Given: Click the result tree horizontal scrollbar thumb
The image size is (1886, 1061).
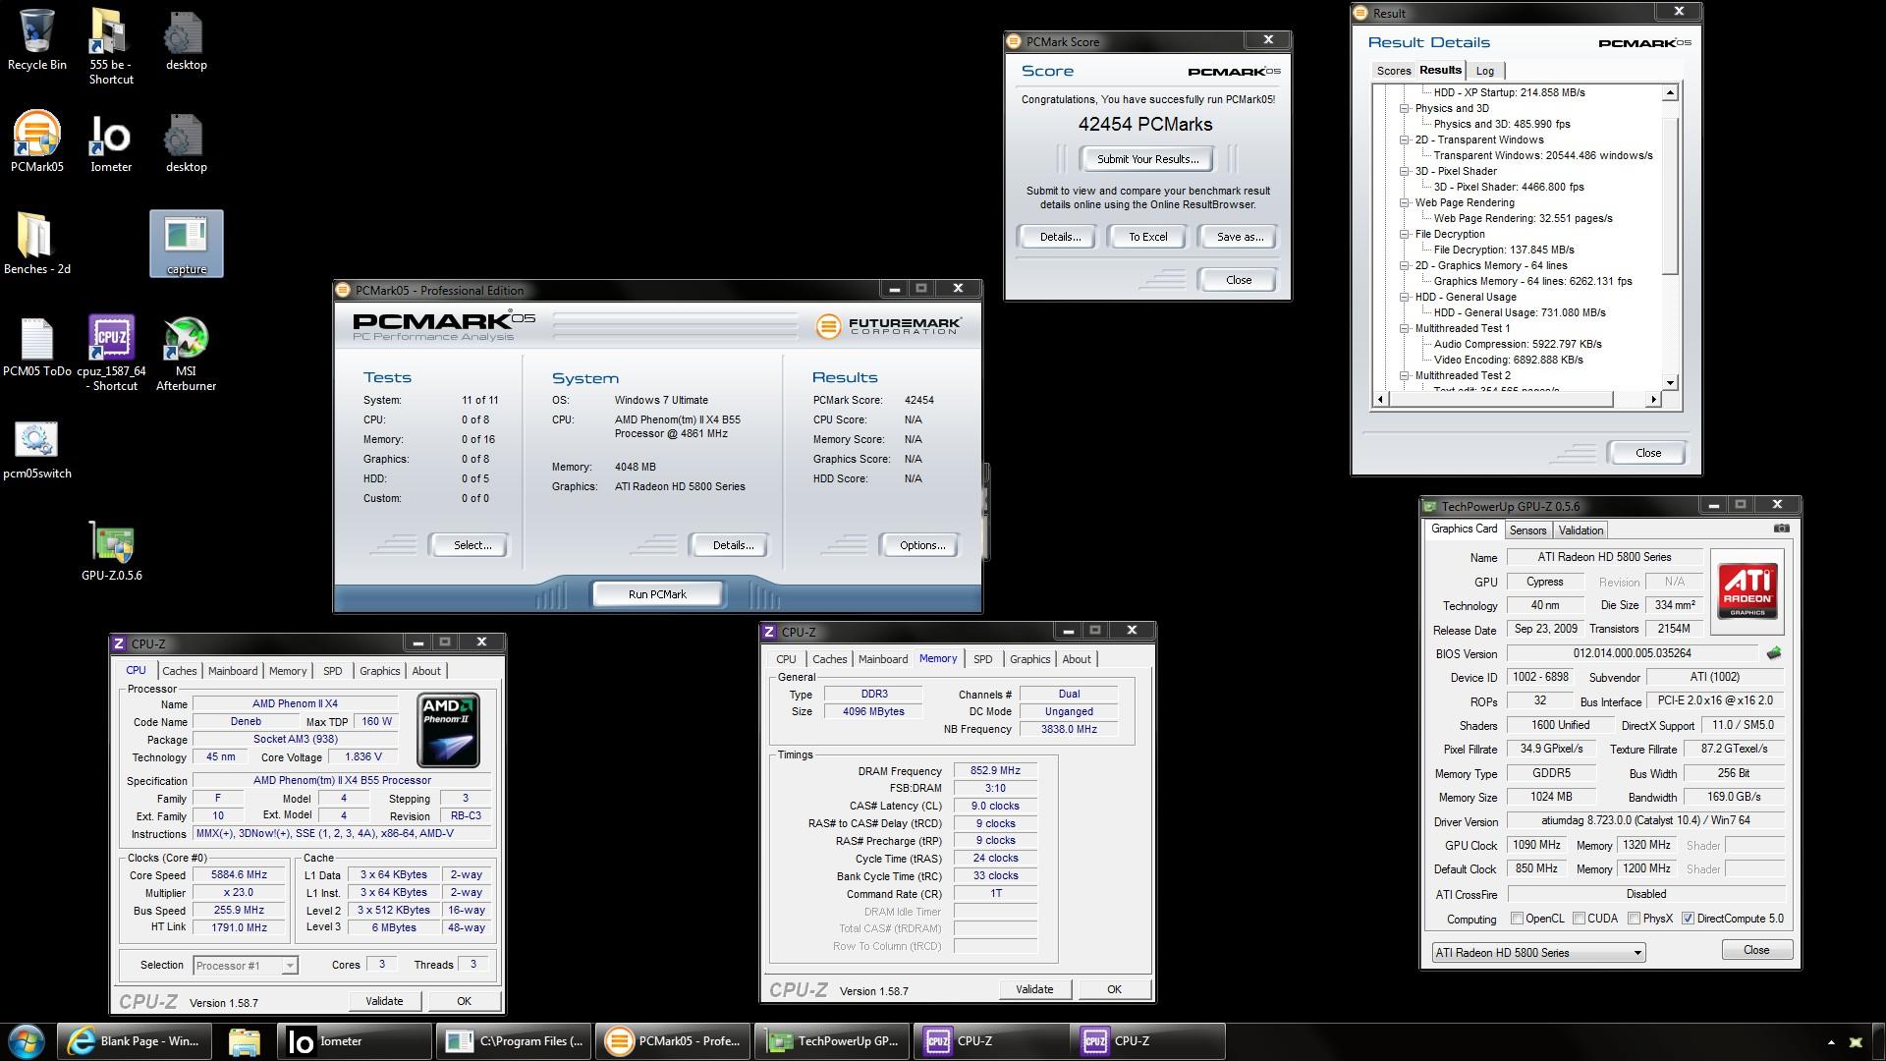Looking at the screenshot, I should 1501,399.
